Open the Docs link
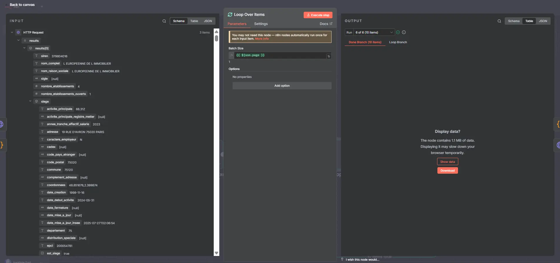Viewport: 560px width, 263px height. click(326, 24)
